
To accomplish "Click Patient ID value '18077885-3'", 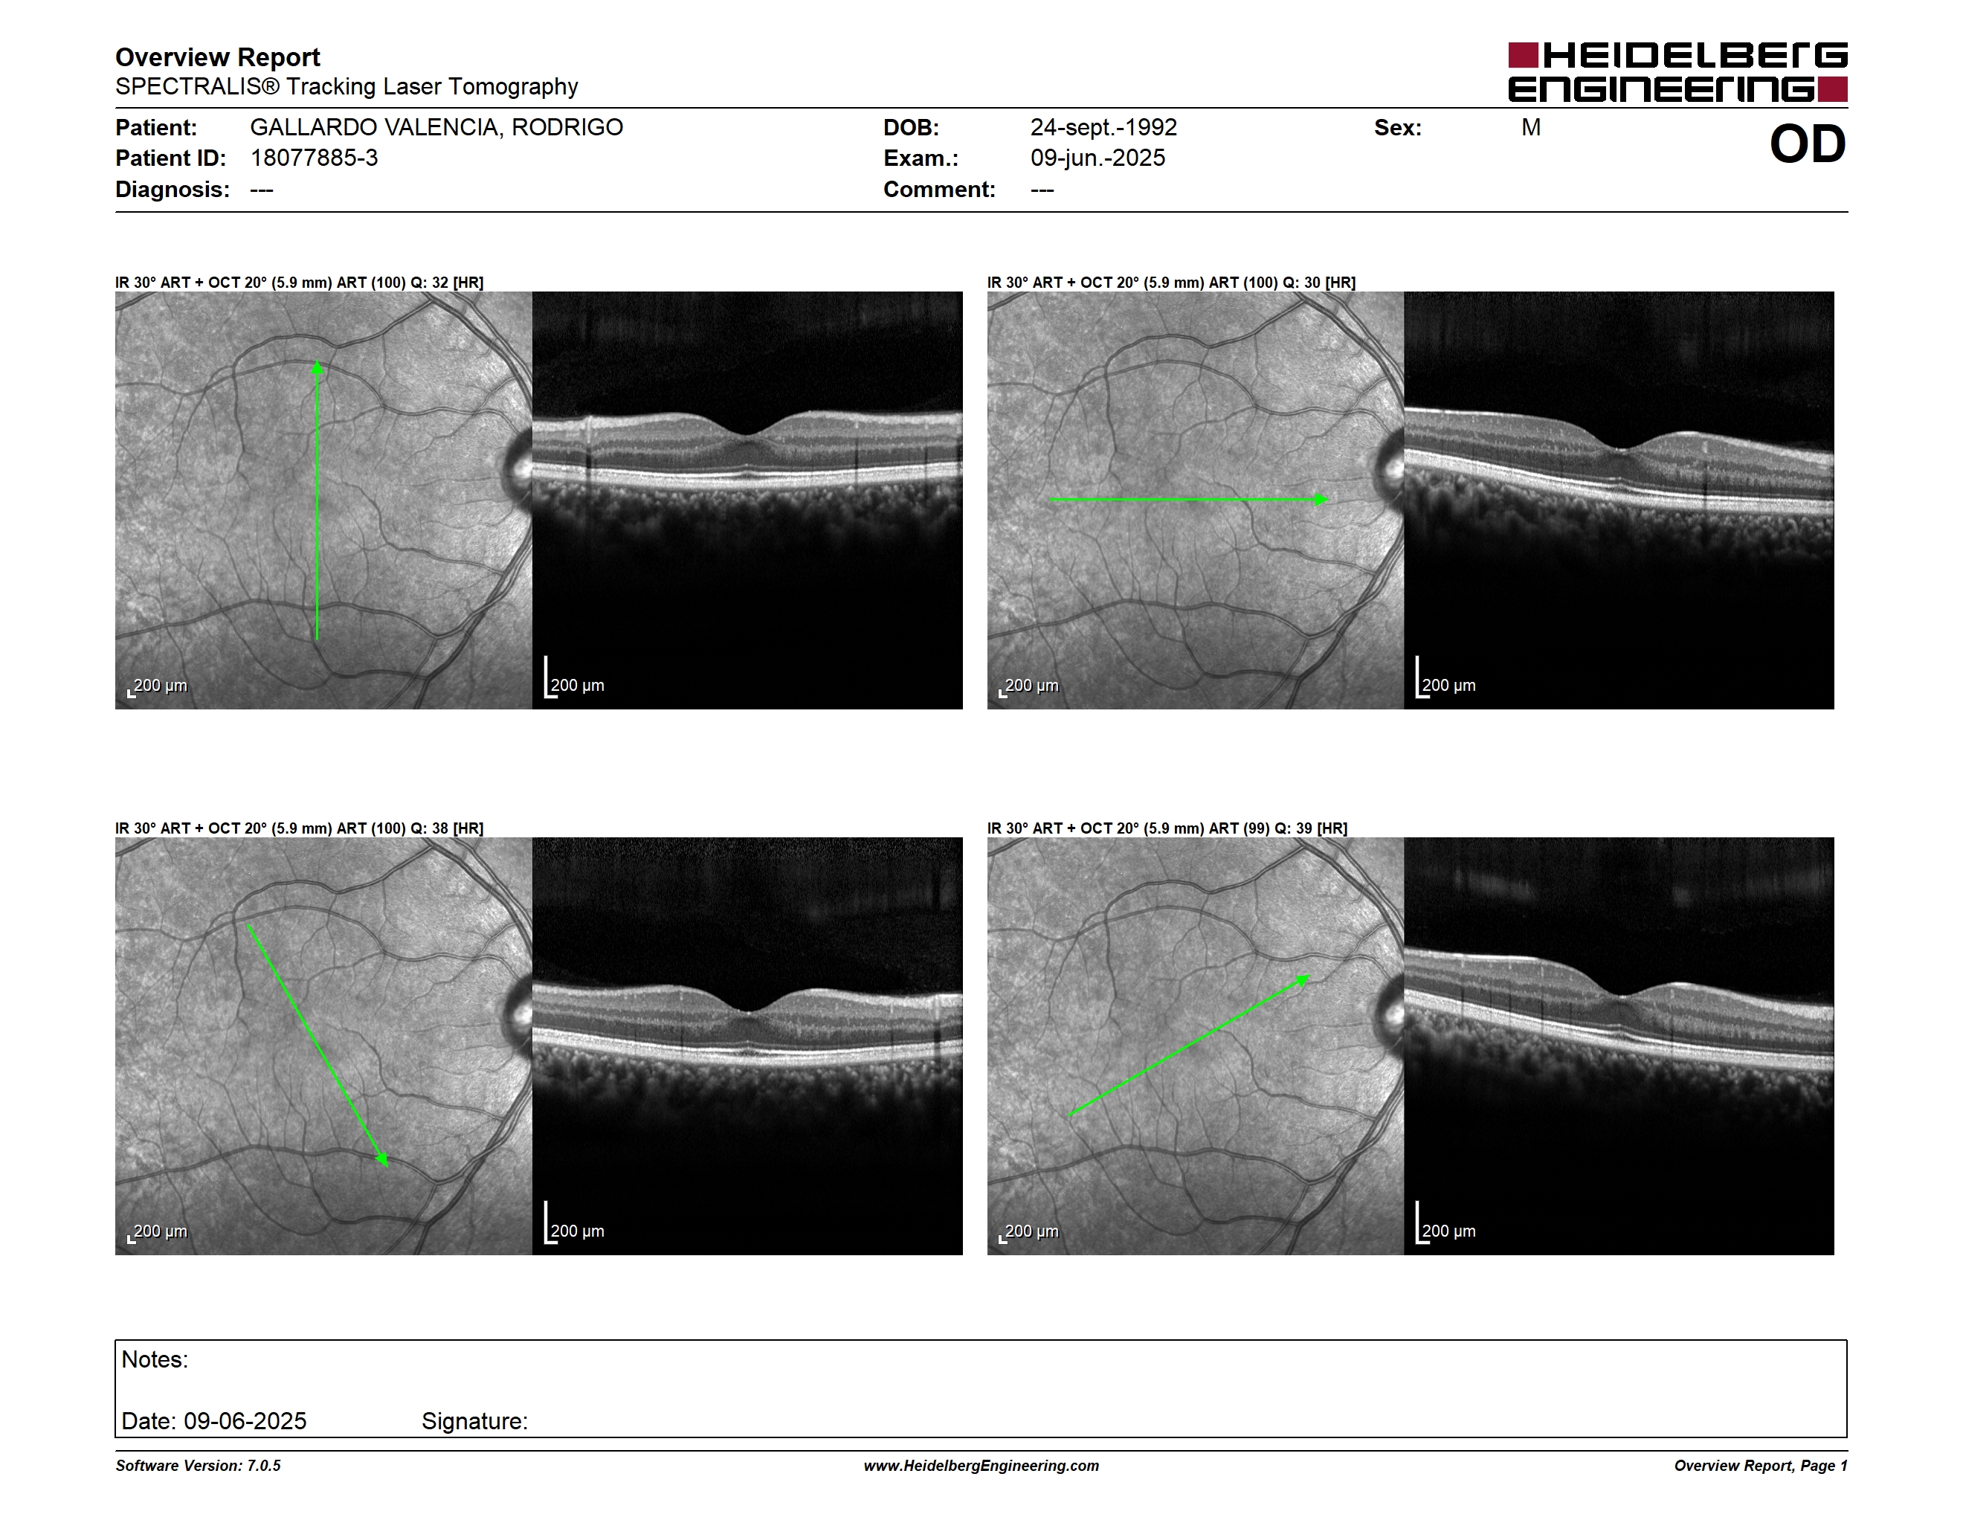I will (x=314, y=158).
